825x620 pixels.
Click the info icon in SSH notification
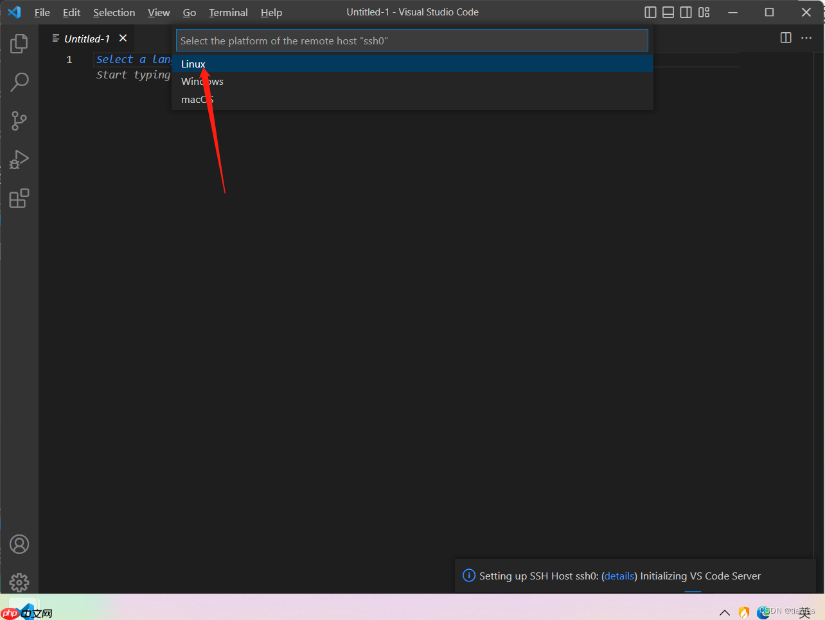(x=469, y=576)
